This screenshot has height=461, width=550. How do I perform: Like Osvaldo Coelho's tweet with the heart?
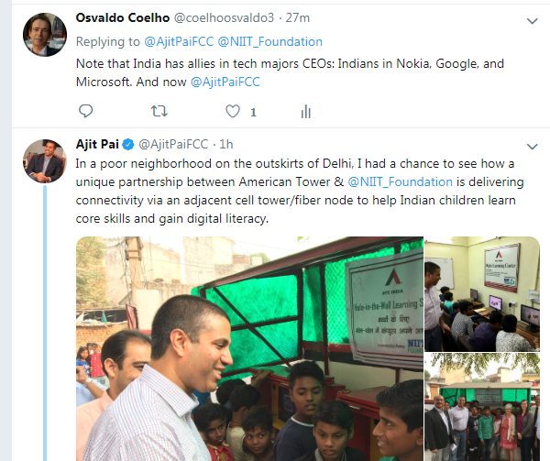pyautogui.click(x=233, y=111)
